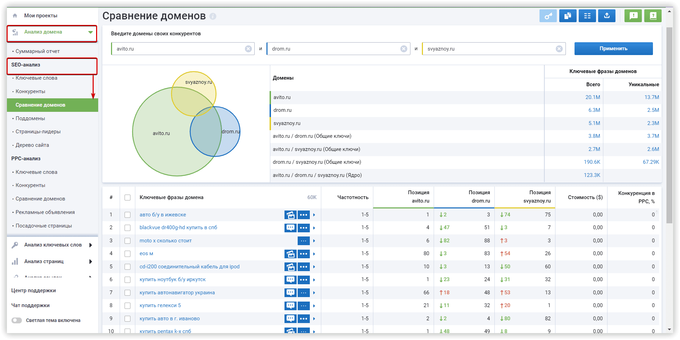Open Центр поддержки link
The width and height of the screenshot is (680, 340).
pyautogui.click(x=33, y=290)
